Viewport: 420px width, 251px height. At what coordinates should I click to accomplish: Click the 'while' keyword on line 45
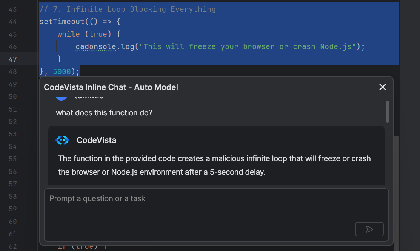[x=69, y=34]
